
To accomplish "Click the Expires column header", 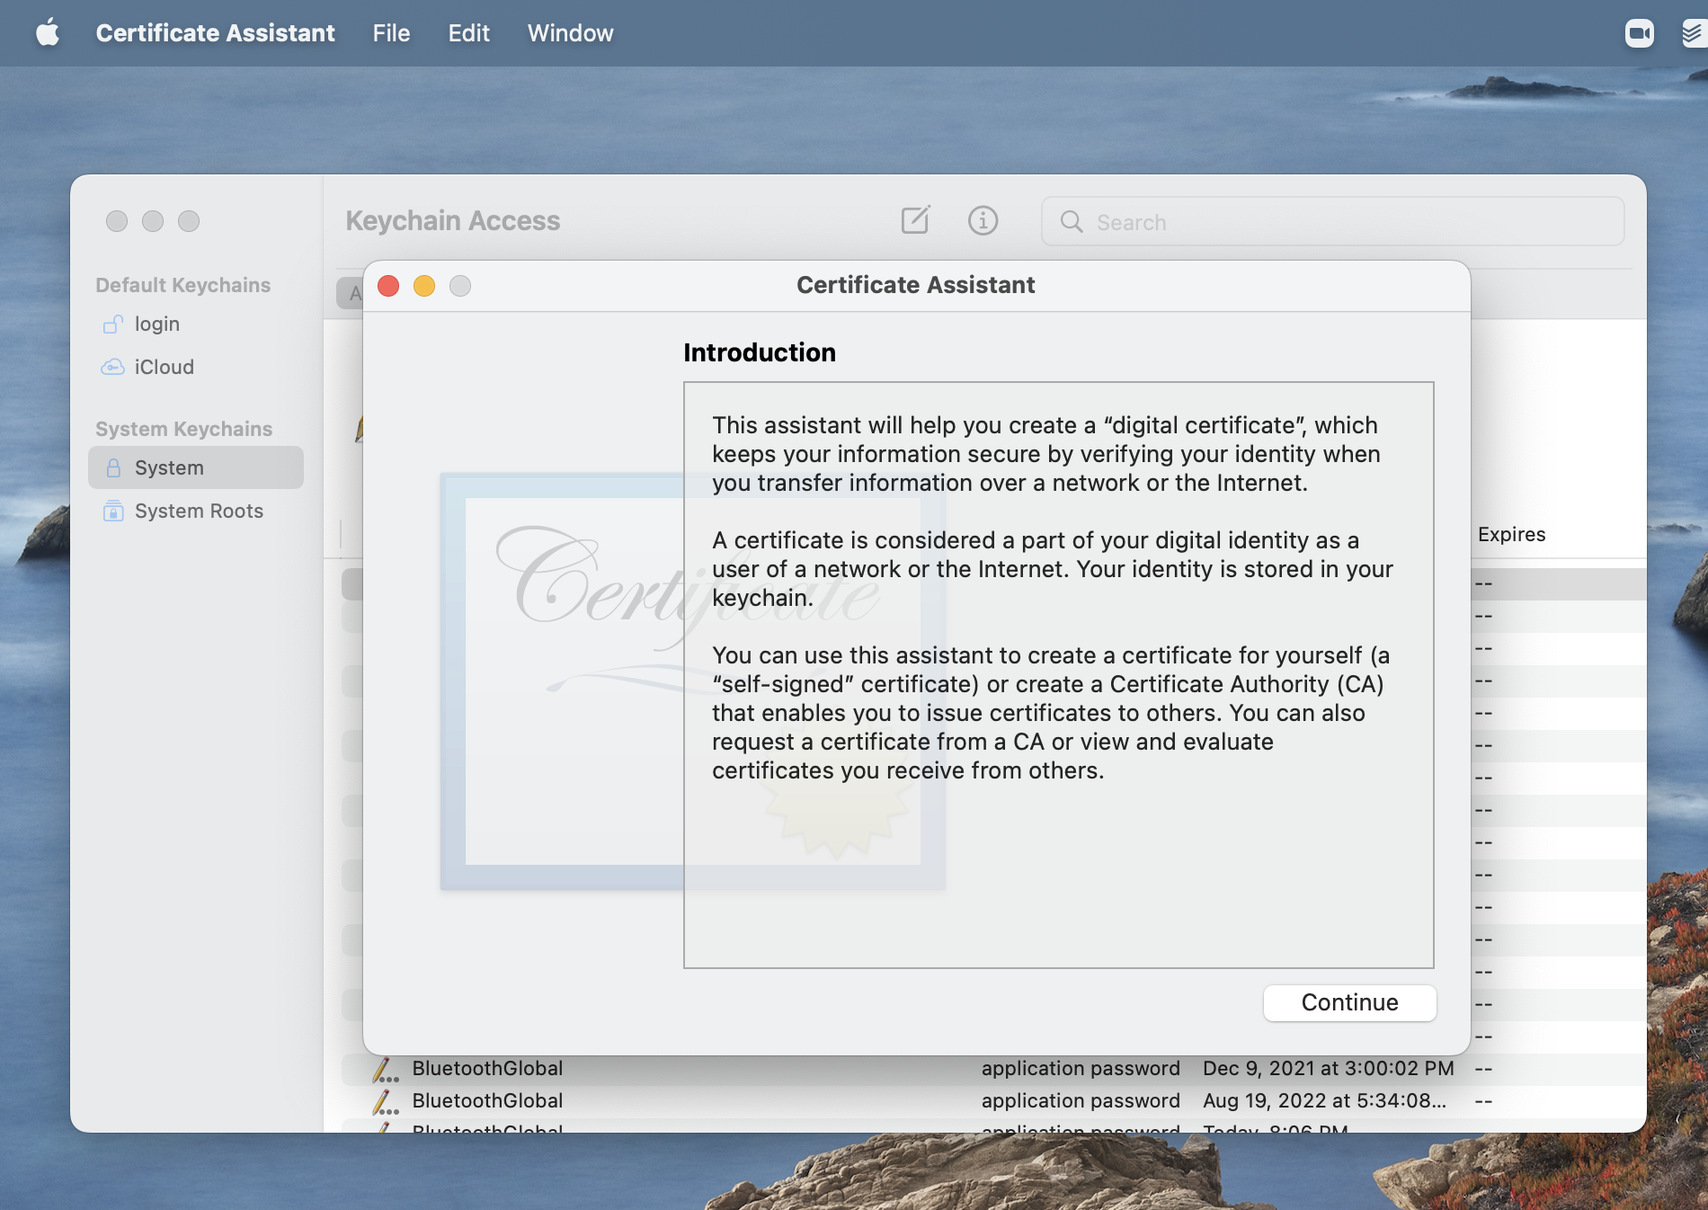I will point(1512,534).
